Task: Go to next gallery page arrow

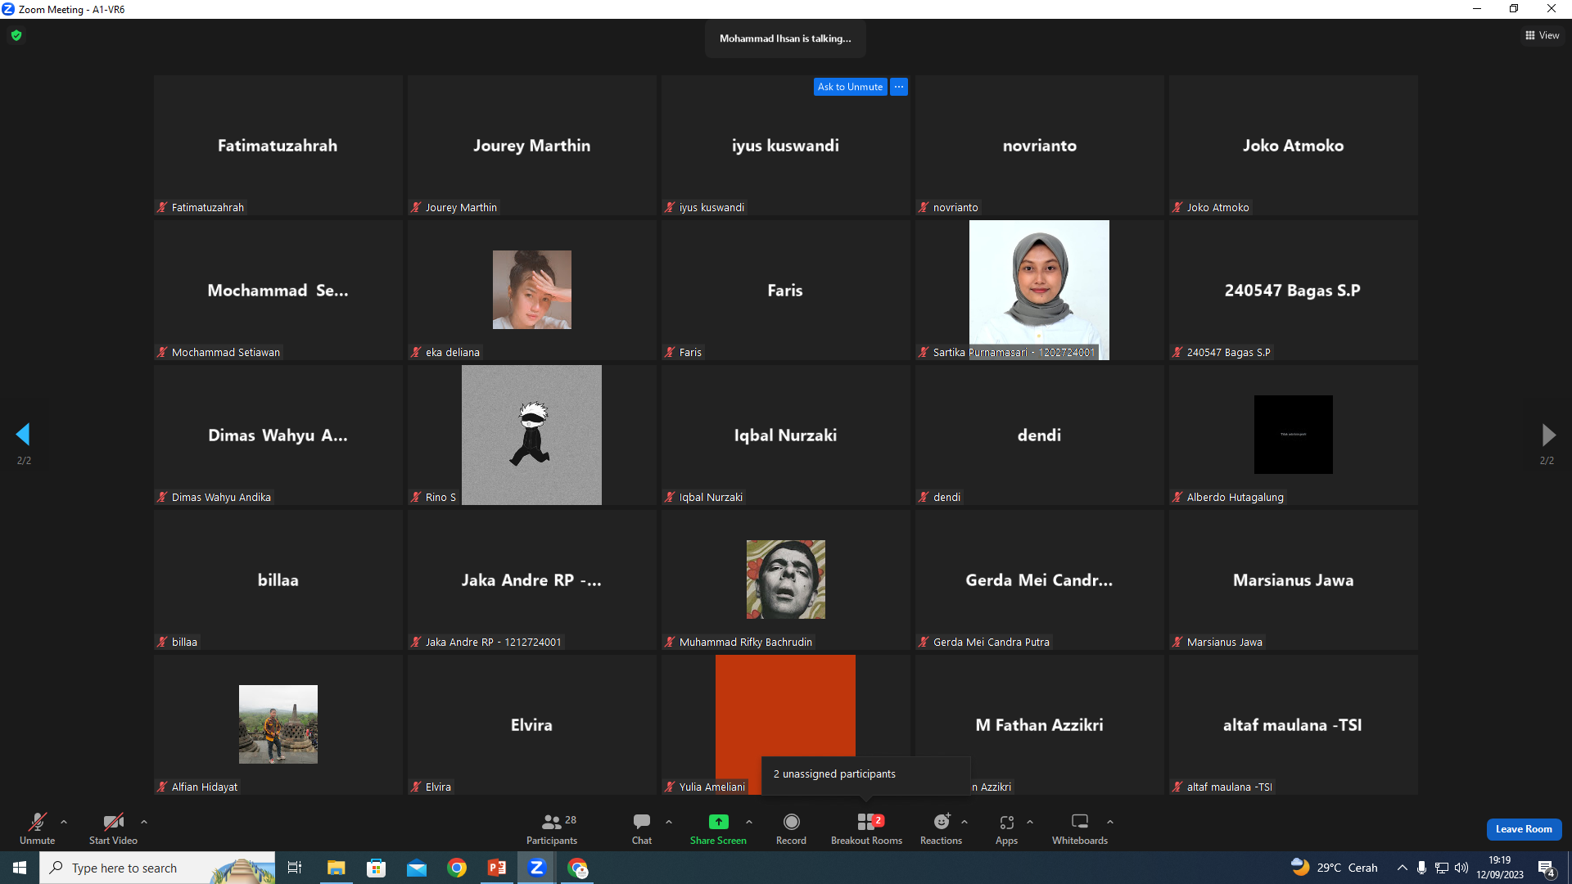Action: [x=1547, y=434]
